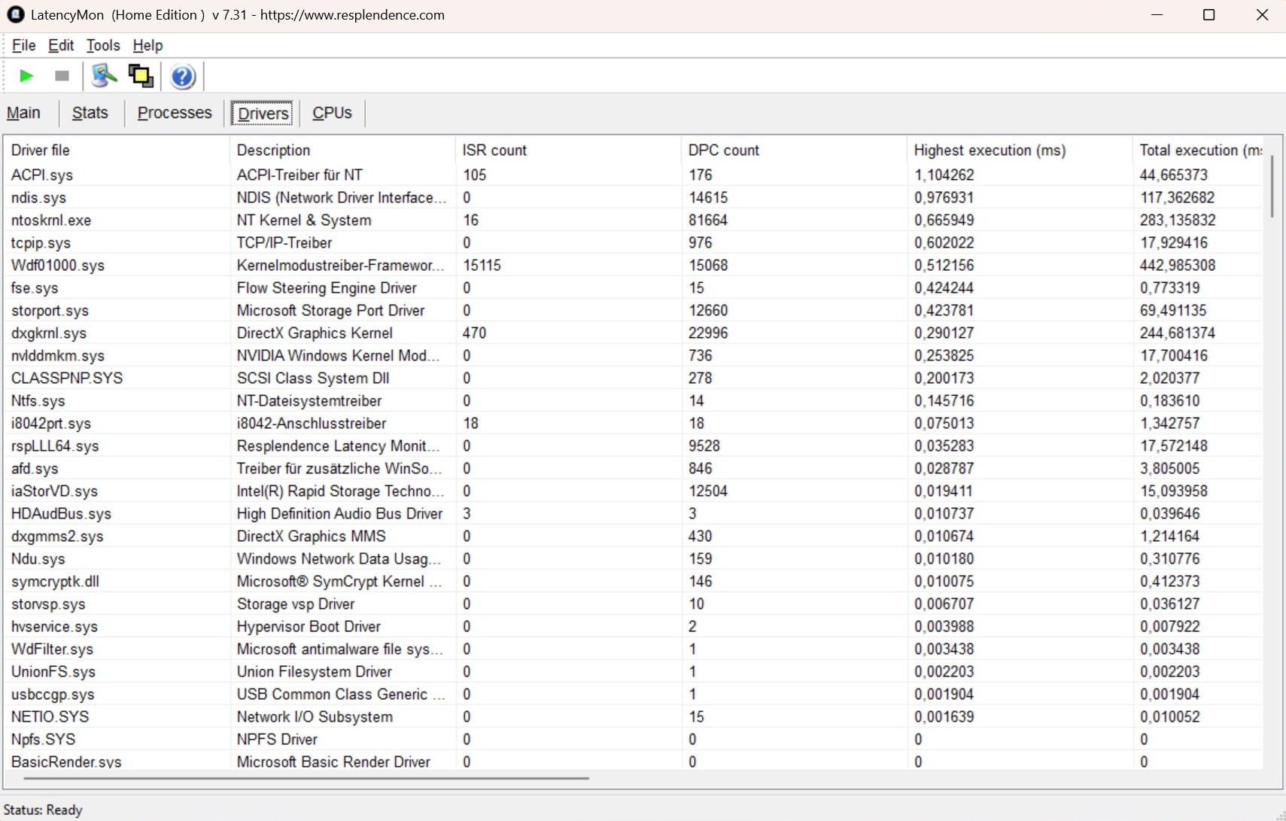The width and height of the screenshot is (1286, 821).
Task: Switch to the Stats tab
Action: 90,113
